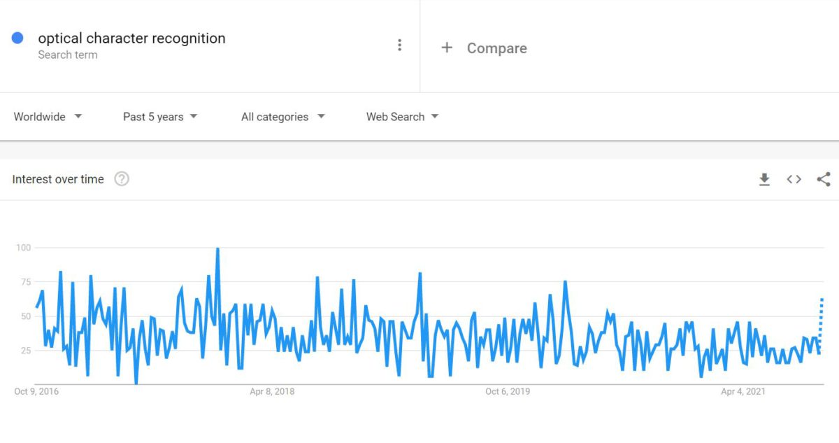Image resolution: width=839 pixels, height=443 pixels.
Task: Click the Apr 4, 2021 axis label
Action: [x=743, y=391]
